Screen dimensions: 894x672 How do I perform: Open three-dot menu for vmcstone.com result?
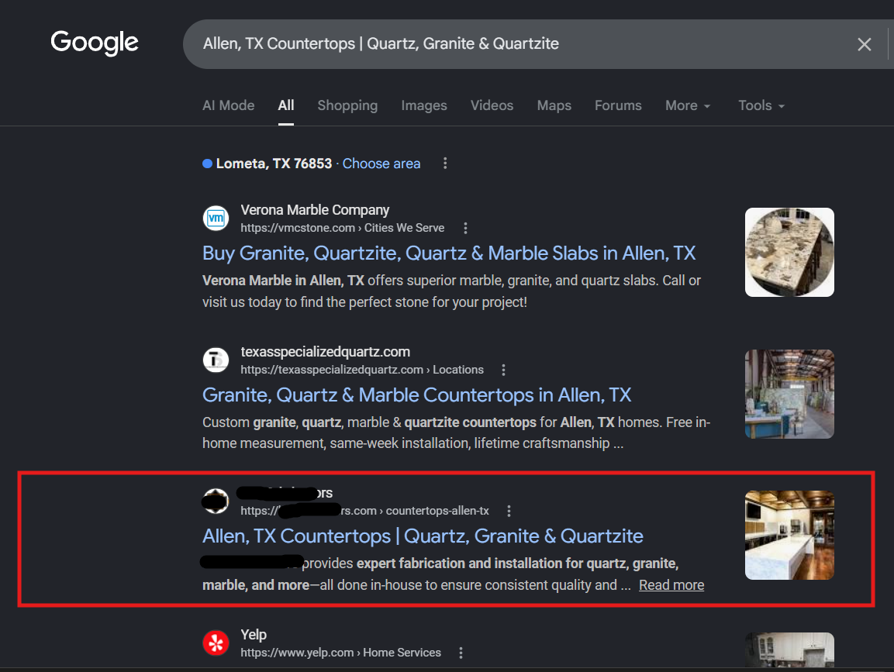point(465,228)
